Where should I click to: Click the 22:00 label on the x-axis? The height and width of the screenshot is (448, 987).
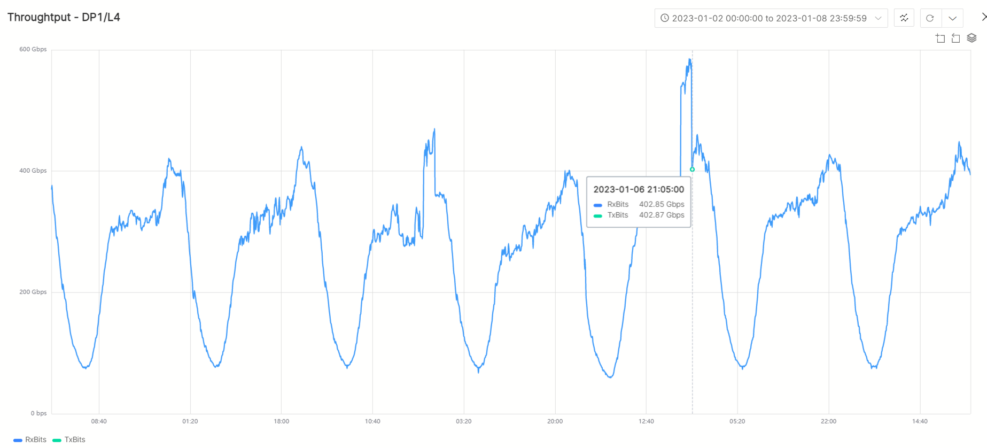828,421
